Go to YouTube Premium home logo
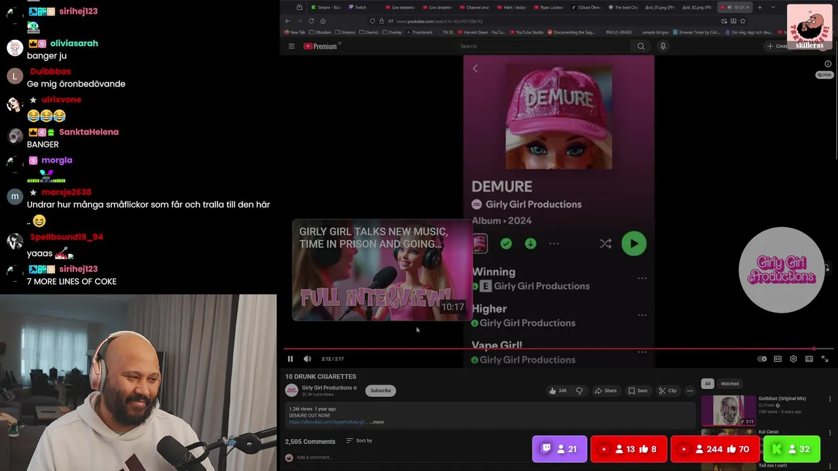Screen dimensions: 838x471 (x=321, y=46)
